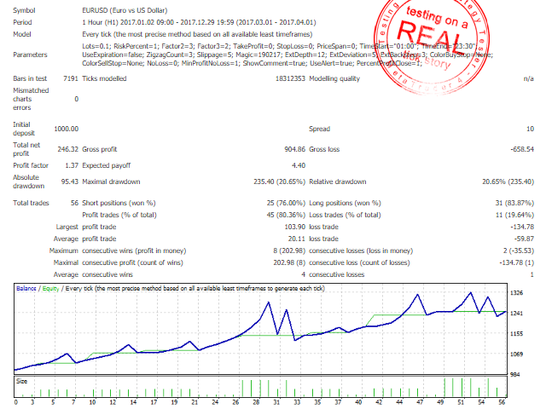Click the Largest profit trade value 103.90
This screenshot has width=546, height=409.
point(282,227)
